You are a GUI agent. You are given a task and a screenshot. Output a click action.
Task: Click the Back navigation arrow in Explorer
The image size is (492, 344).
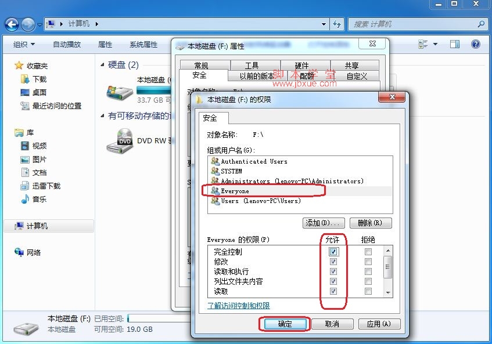point(12,24)
